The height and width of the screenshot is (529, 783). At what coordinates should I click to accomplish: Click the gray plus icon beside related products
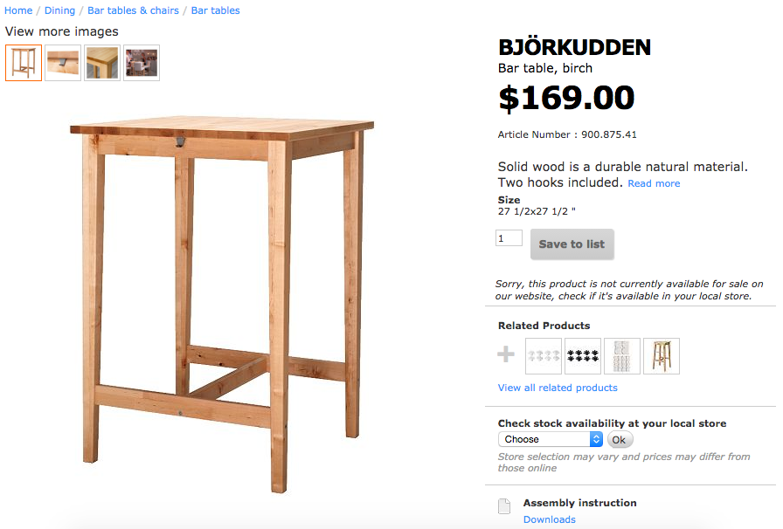point(507,354)
